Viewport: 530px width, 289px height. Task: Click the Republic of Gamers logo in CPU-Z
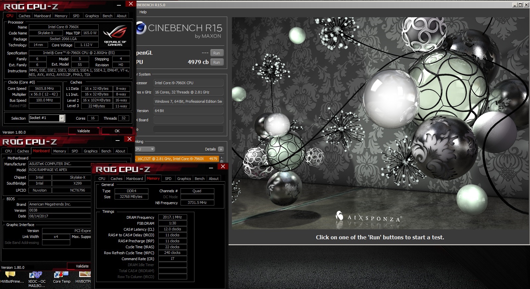pos(115,36)
